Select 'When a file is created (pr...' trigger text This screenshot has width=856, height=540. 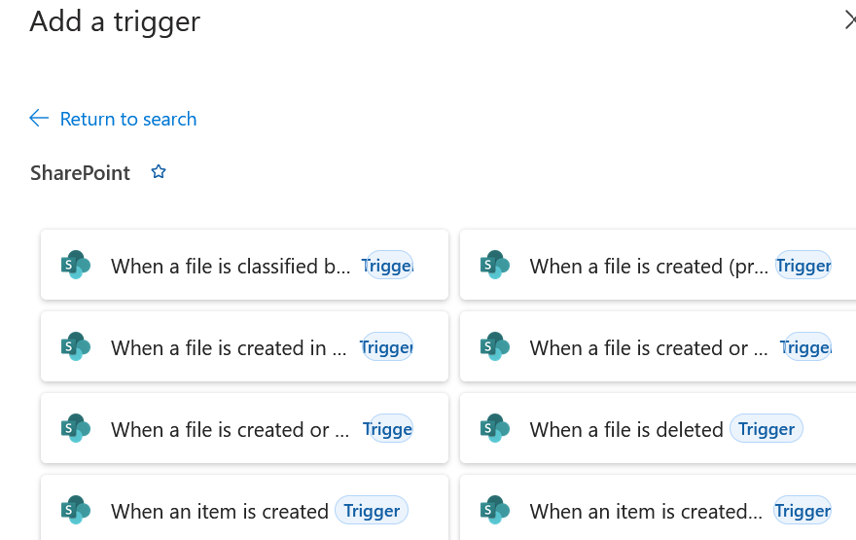[649, 266]
